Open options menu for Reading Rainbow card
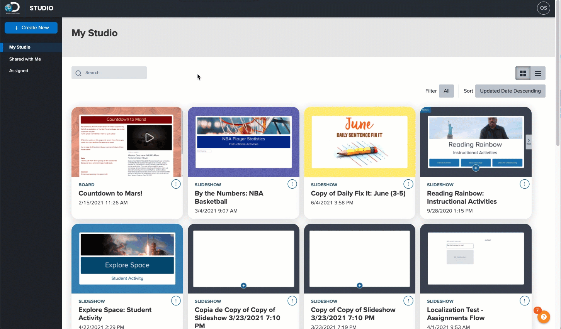 pos(524,184)
